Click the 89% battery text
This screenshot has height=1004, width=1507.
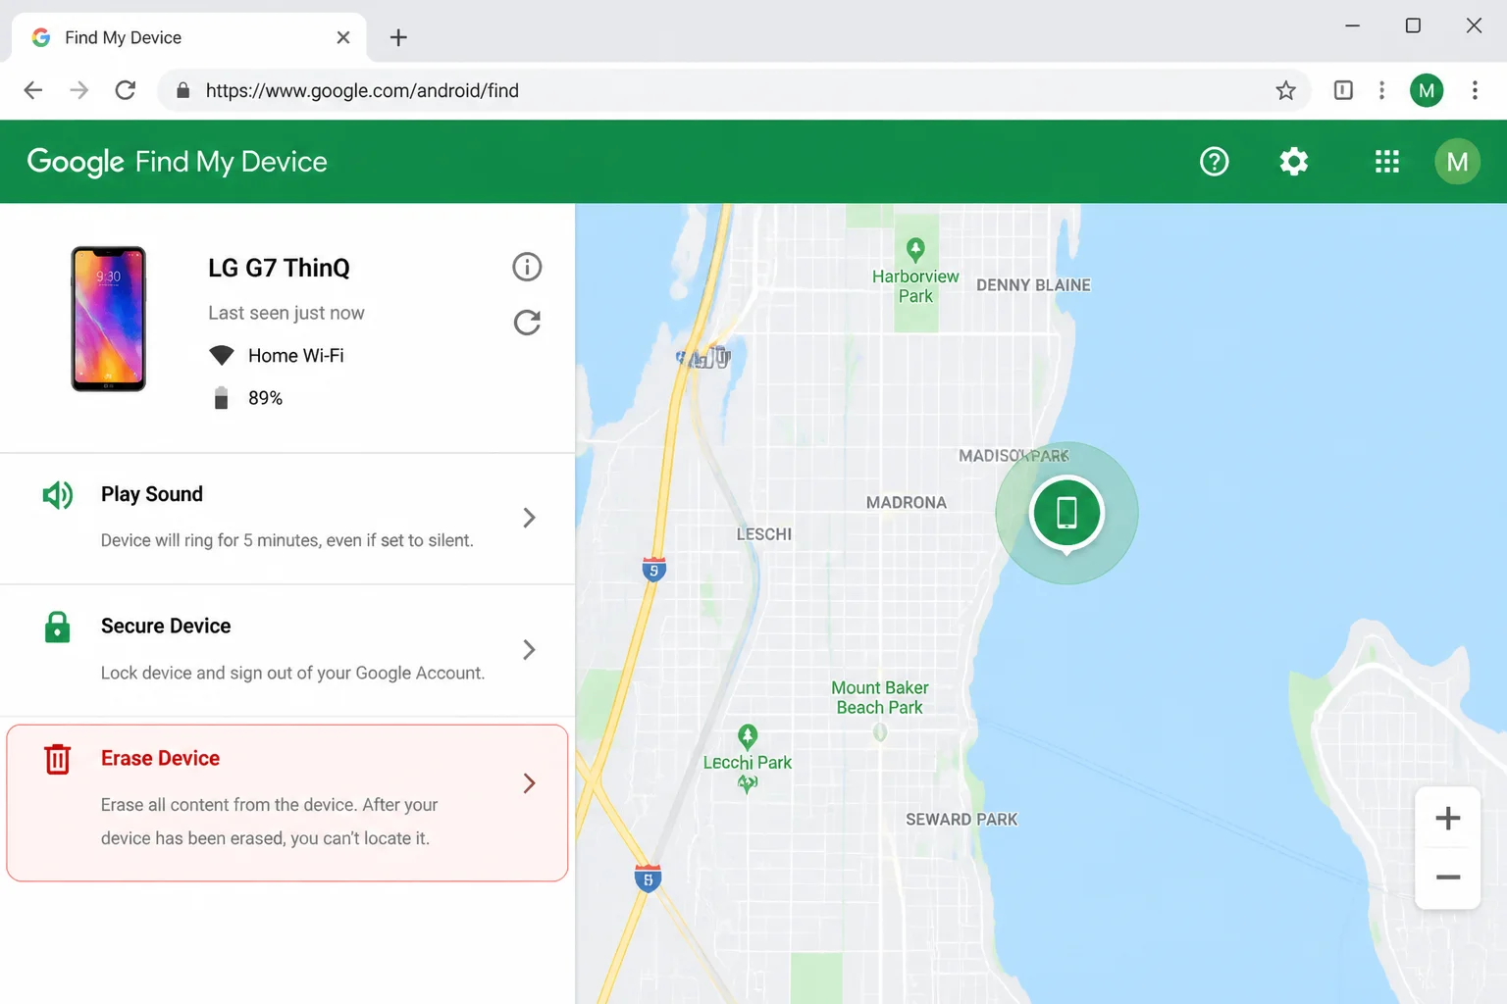[265, 398]
